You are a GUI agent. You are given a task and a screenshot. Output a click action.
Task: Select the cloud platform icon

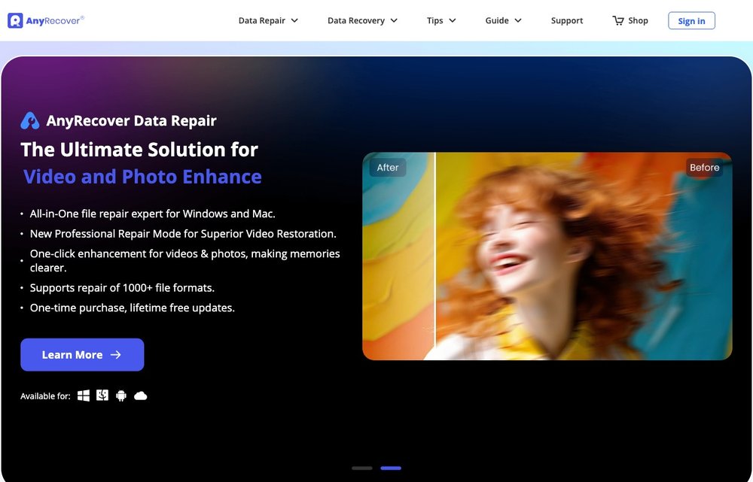tap(140, 396)
